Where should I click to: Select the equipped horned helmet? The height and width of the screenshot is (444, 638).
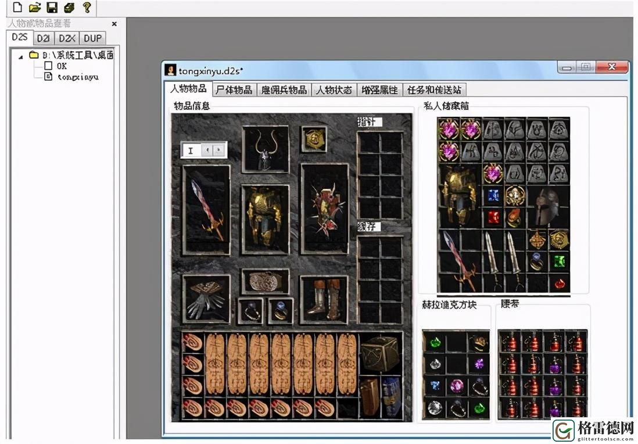pyautogui.click(x=266, y=149)
